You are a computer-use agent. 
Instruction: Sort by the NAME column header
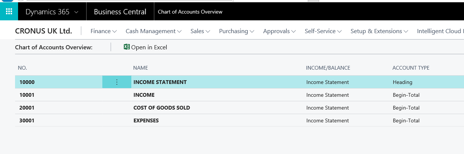[140, 68]
